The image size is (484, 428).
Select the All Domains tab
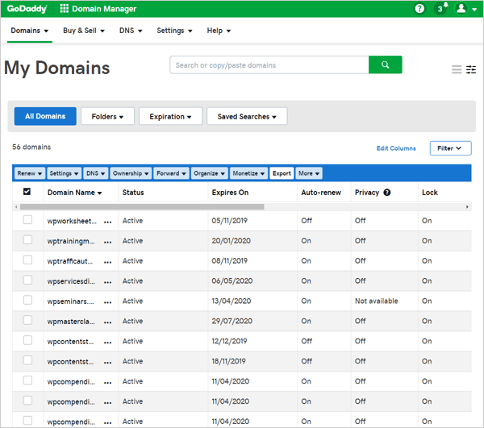(45, 116)
